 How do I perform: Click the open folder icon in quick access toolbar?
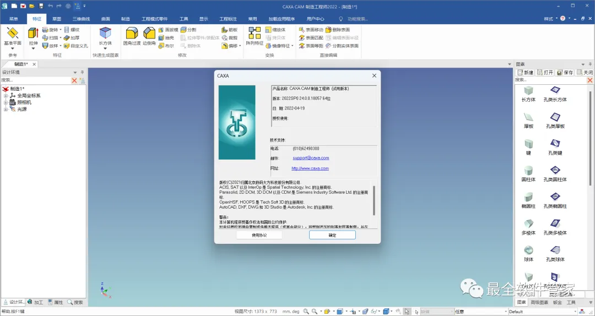click(32, 6)
